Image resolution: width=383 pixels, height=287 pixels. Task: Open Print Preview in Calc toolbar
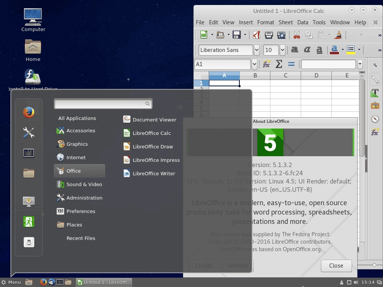tap(281, 35)
